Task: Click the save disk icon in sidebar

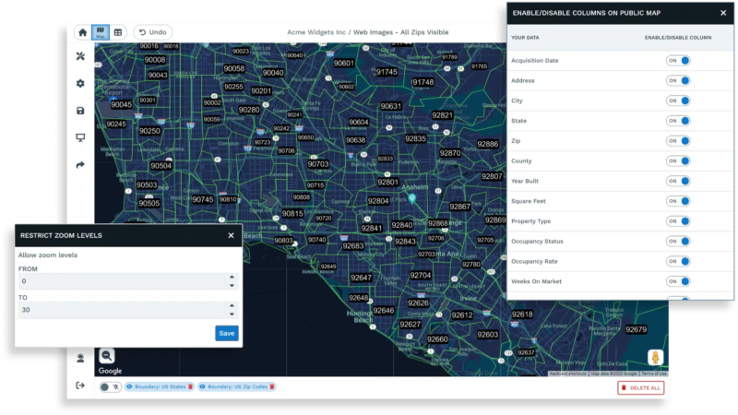Action: pyautogui.click(x=80, y=111)
